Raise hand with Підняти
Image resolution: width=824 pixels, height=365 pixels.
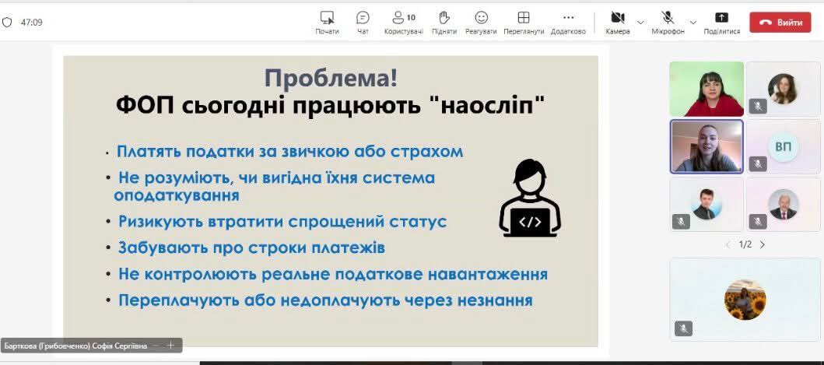444,23
